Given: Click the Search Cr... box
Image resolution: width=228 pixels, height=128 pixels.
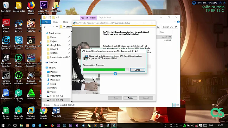Looking at the screenshot, I should pyautogui.click(x=169, y=27).
